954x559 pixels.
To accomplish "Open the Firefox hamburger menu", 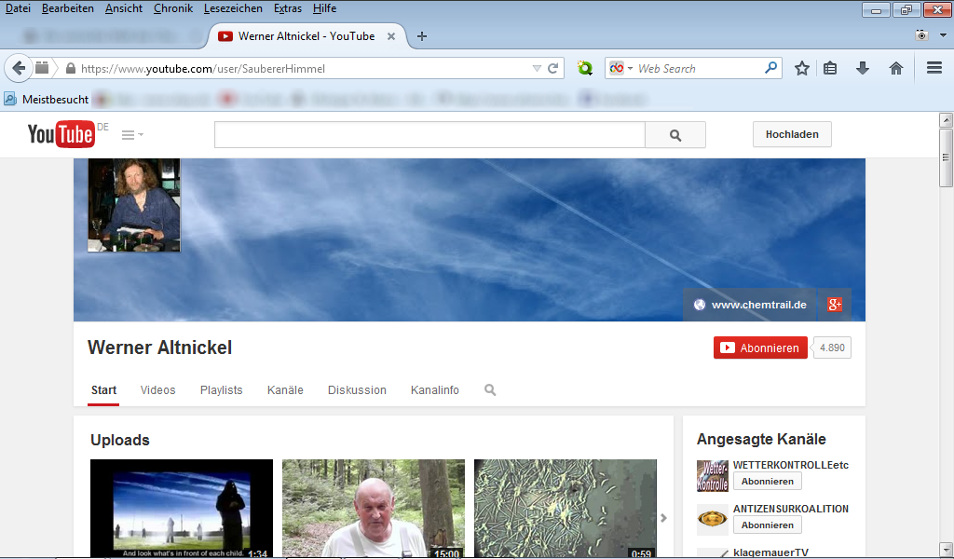I will pyautogui.click(x=934, y=67).
